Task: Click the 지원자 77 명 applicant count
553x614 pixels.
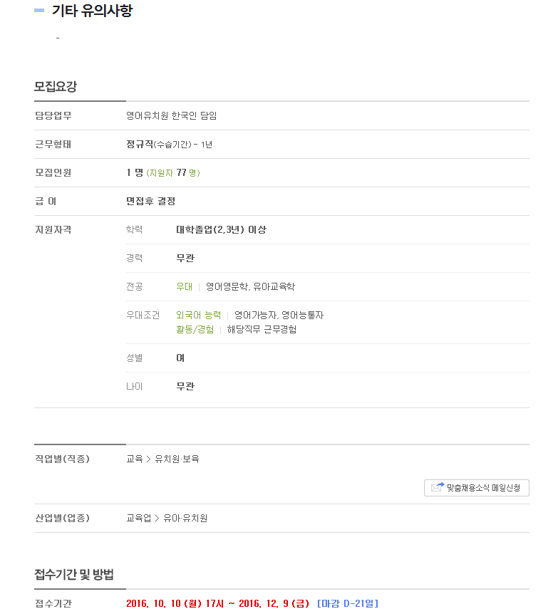Action: (173, 172)
